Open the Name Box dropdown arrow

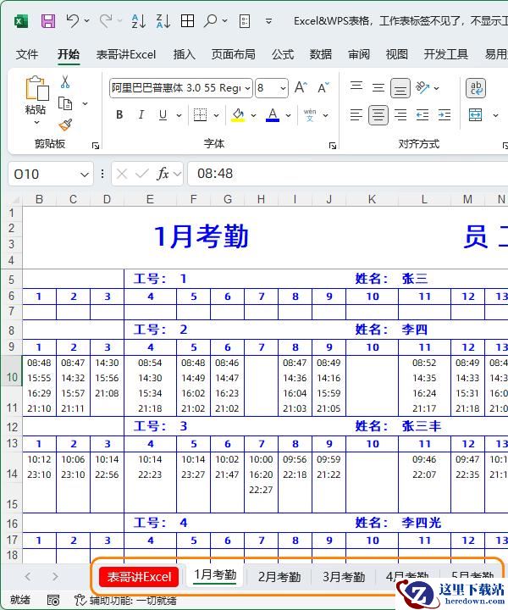pos(85,175)
